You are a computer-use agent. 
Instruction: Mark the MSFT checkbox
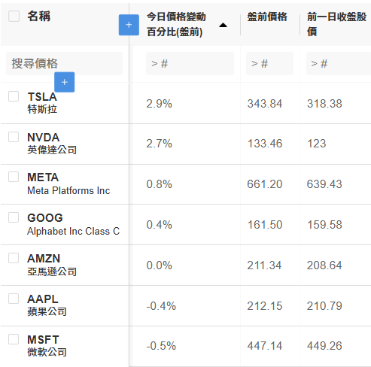tap(14, 339)
